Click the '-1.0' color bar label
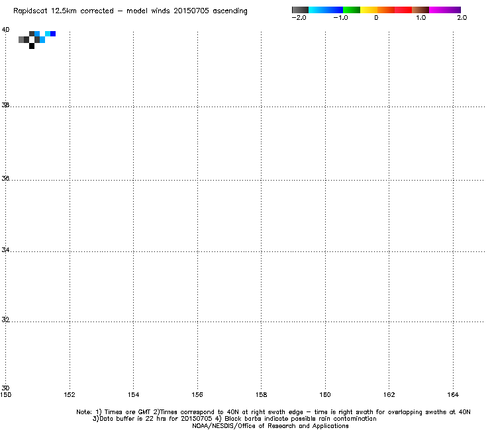 pos(340,18)
